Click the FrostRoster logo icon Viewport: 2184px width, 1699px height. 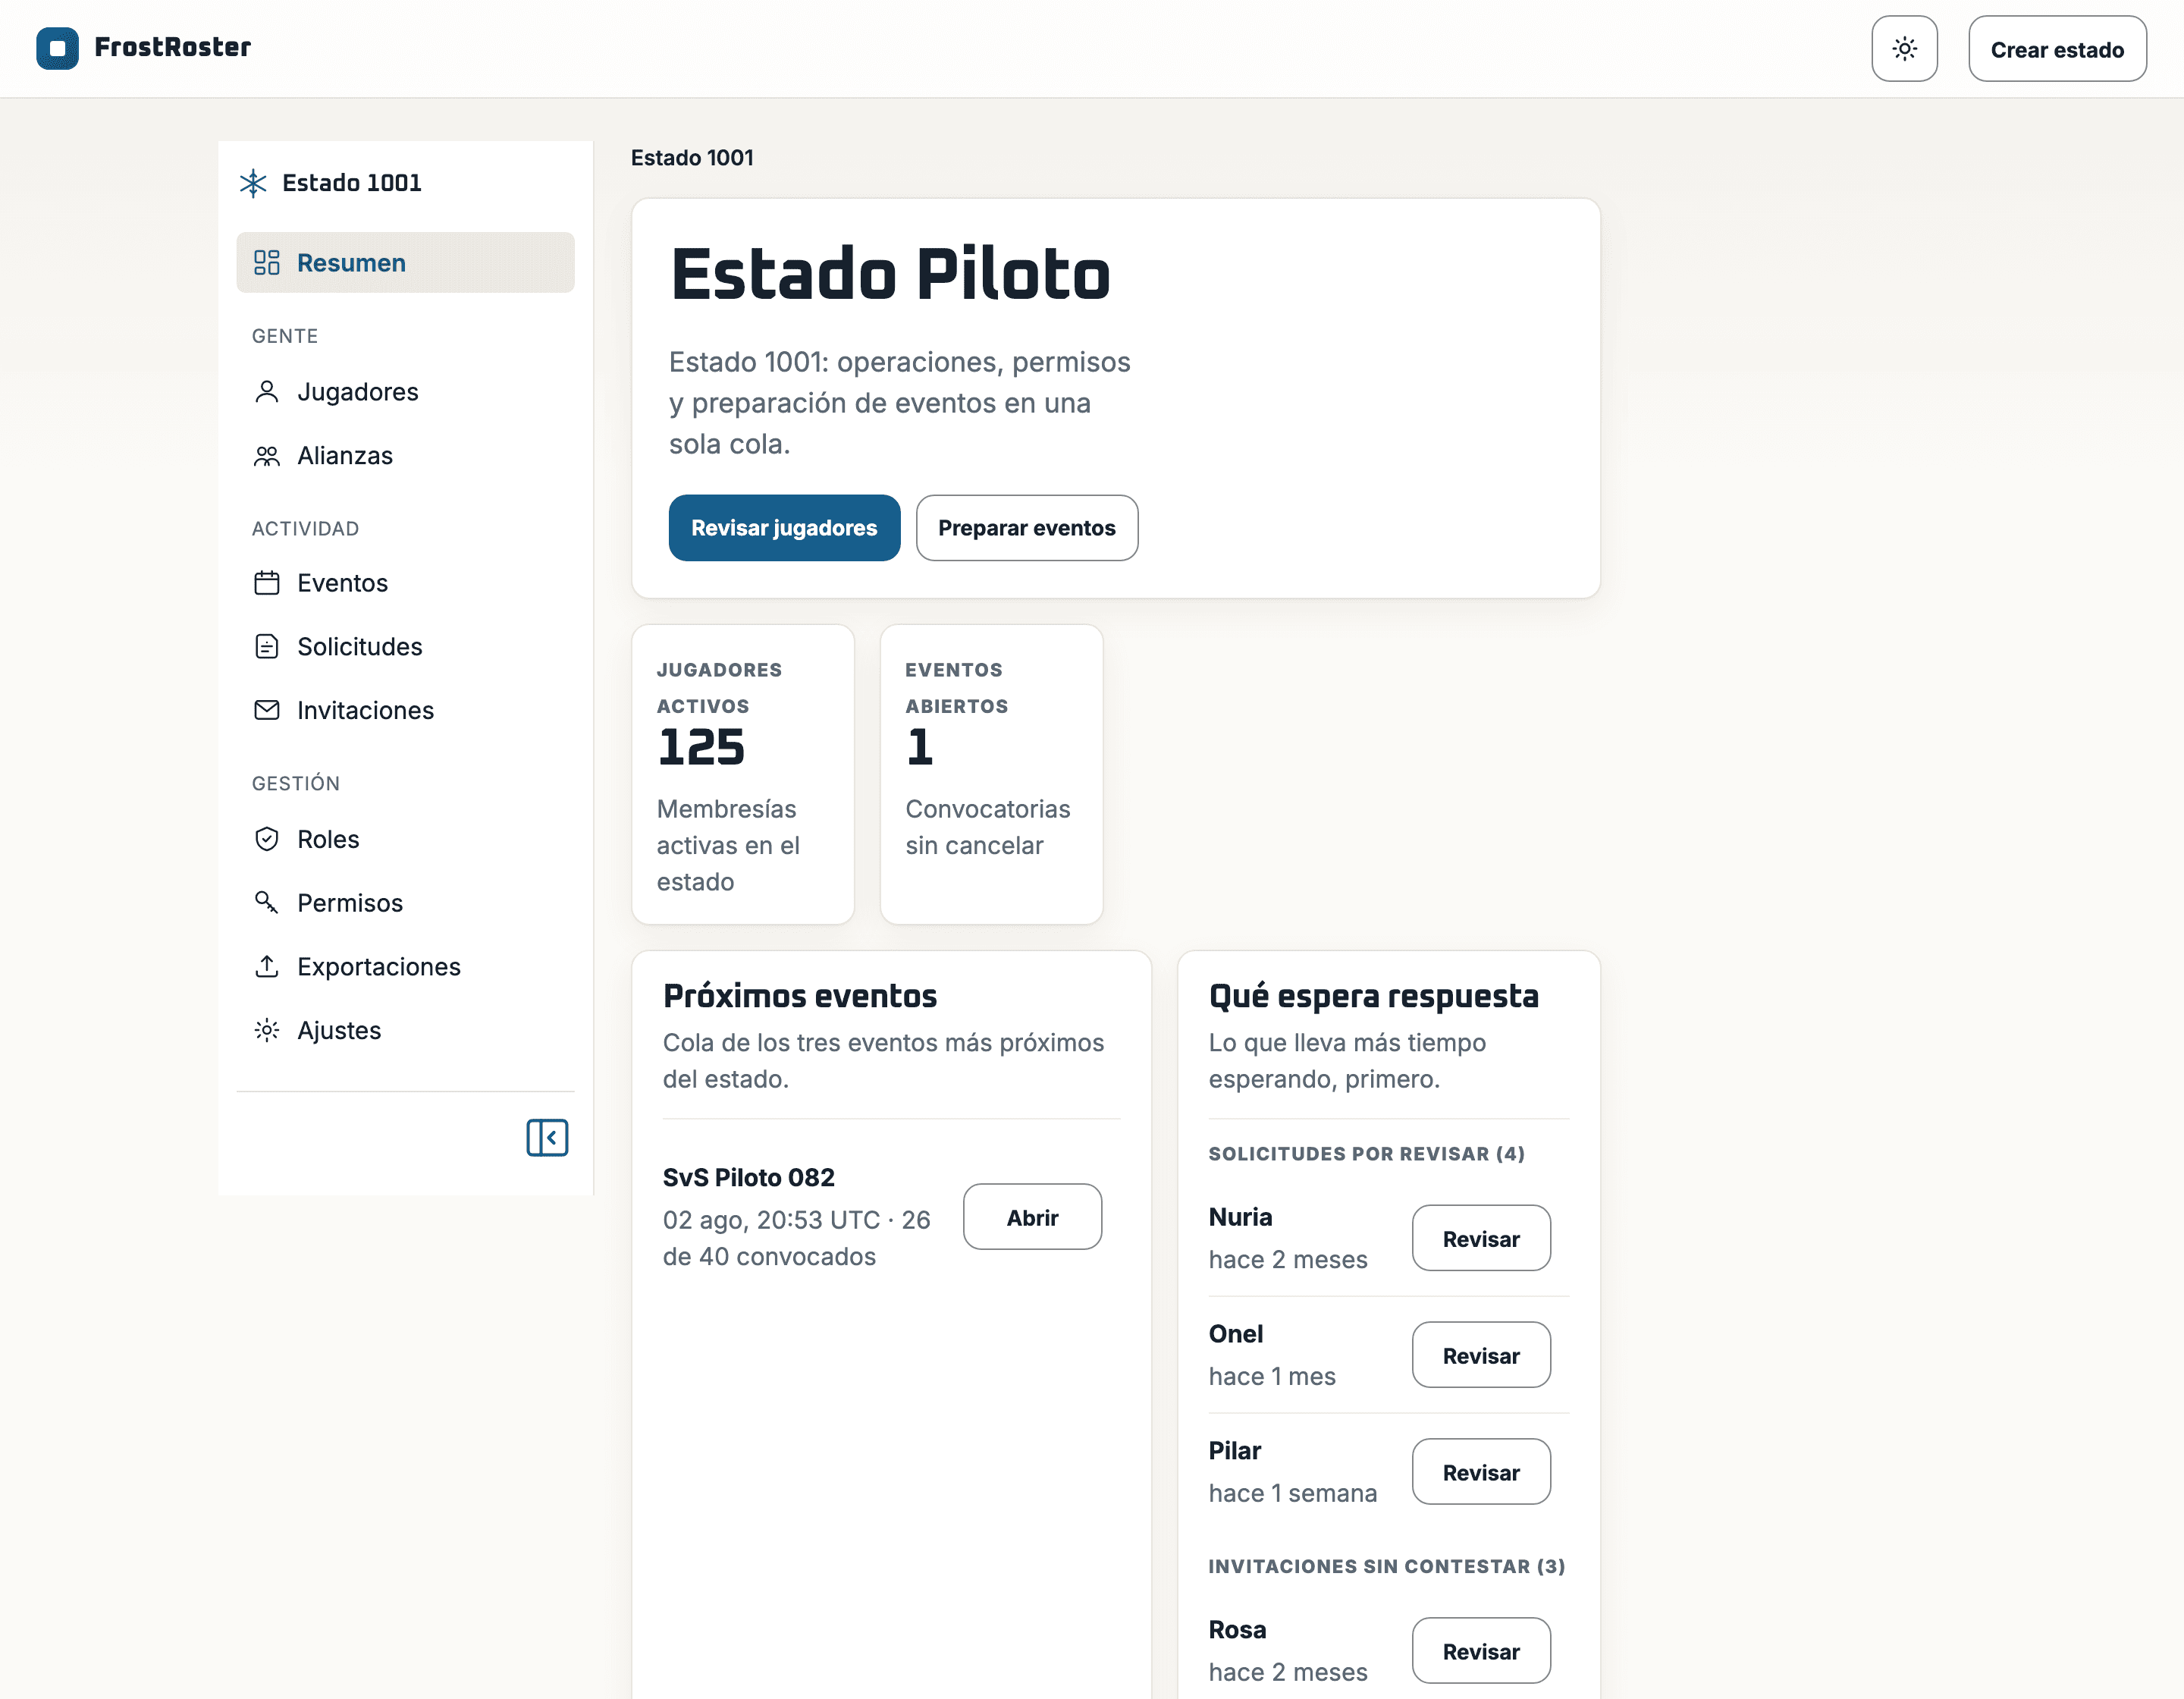click(57, 48)
